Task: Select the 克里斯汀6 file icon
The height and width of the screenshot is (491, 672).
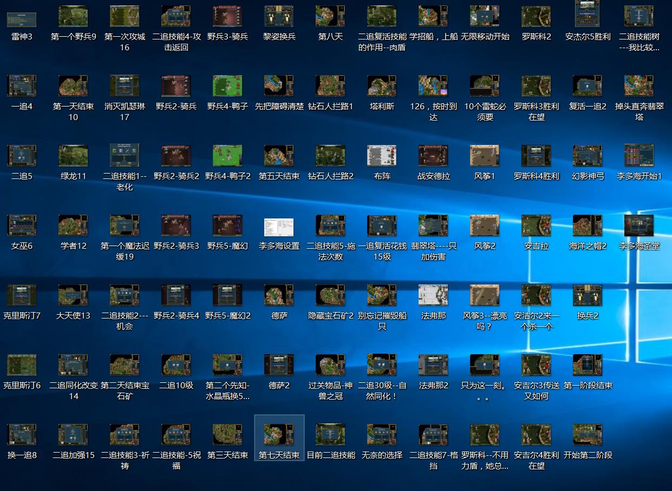Action: (x=22, y=366)
